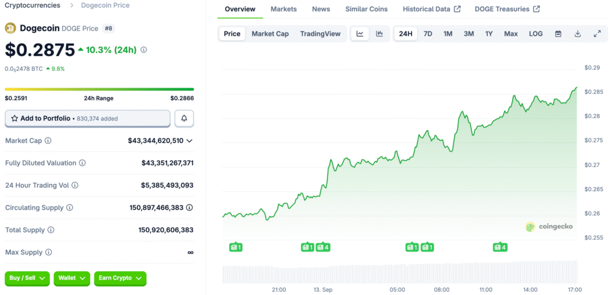Click the 0.0₅2478 BTC price text
610x295 pixels.
point(24,69)
